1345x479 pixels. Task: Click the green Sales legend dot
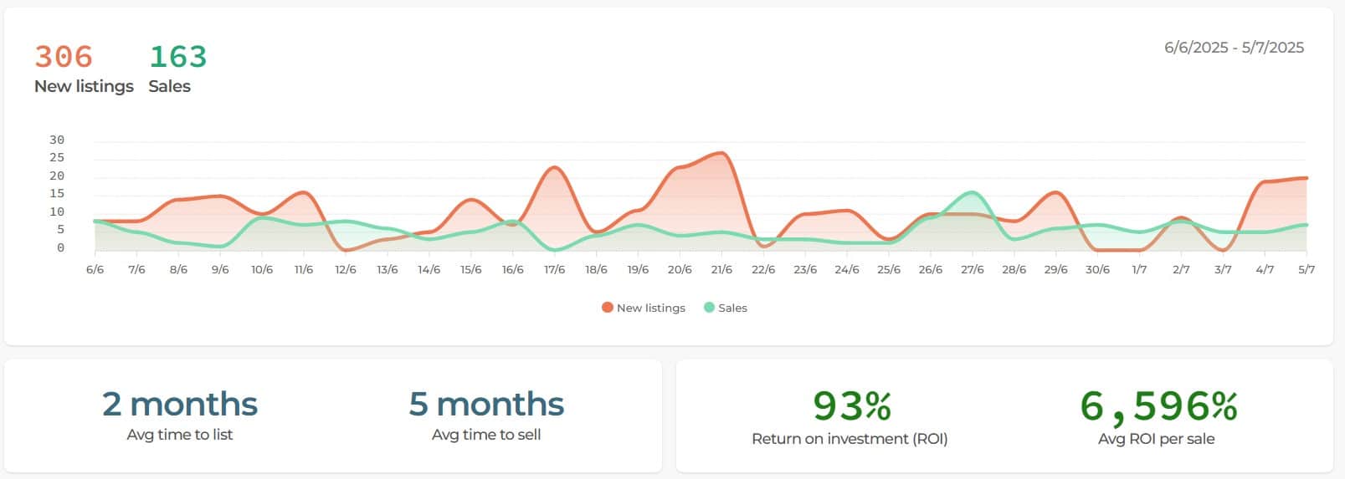click(709, 308)
